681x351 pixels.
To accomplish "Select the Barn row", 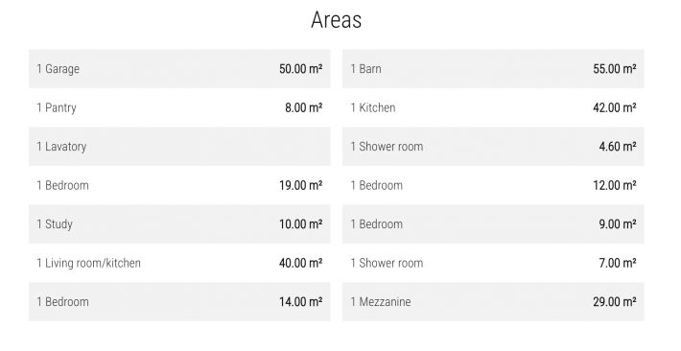I will point(493,69).
